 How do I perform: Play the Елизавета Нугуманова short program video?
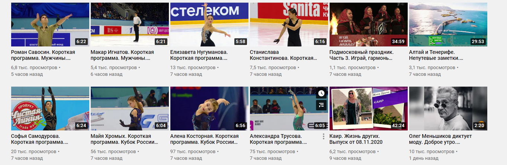tap(209, 25)
